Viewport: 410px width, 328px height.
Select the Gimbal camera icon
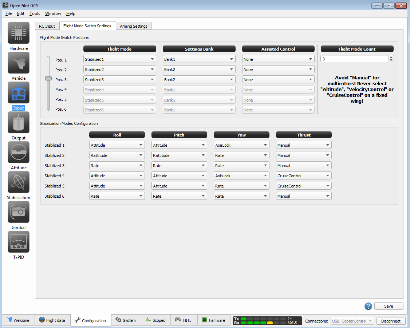pos(19,212)
